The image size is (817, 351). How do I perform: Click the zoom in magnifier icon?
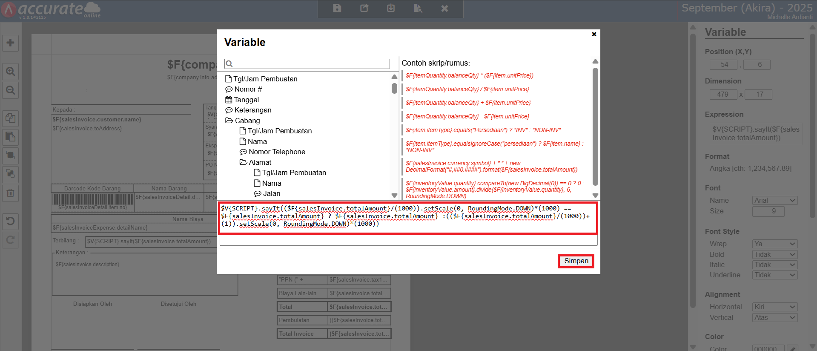pyautogui.click(x=11, y=72)
